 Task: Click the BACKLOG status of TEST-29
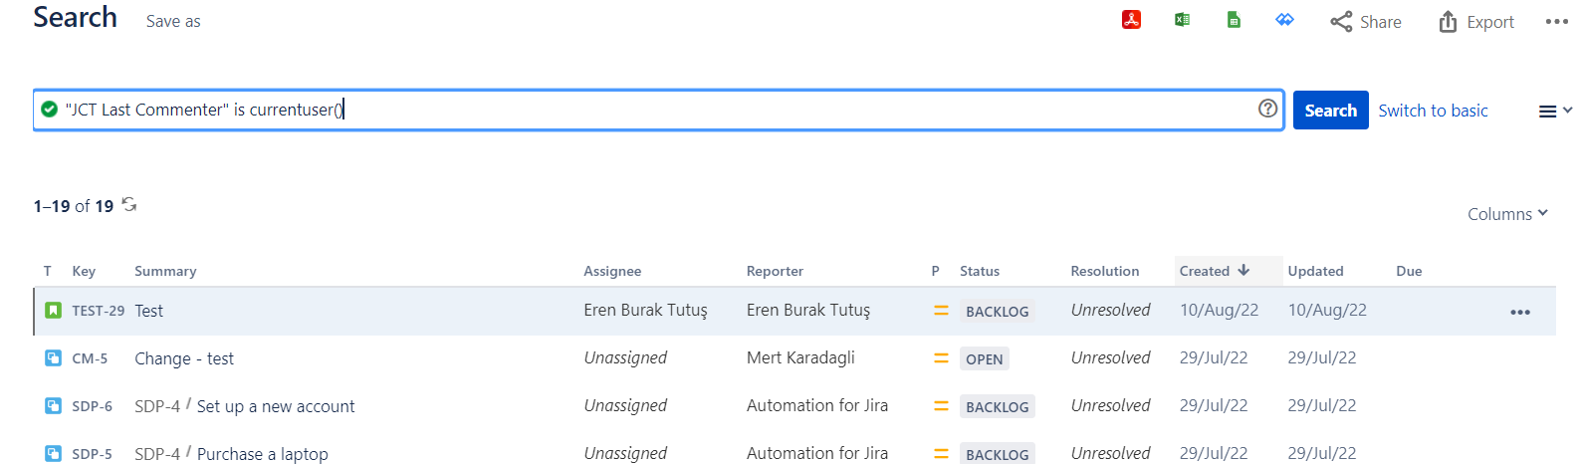point(998,312)
